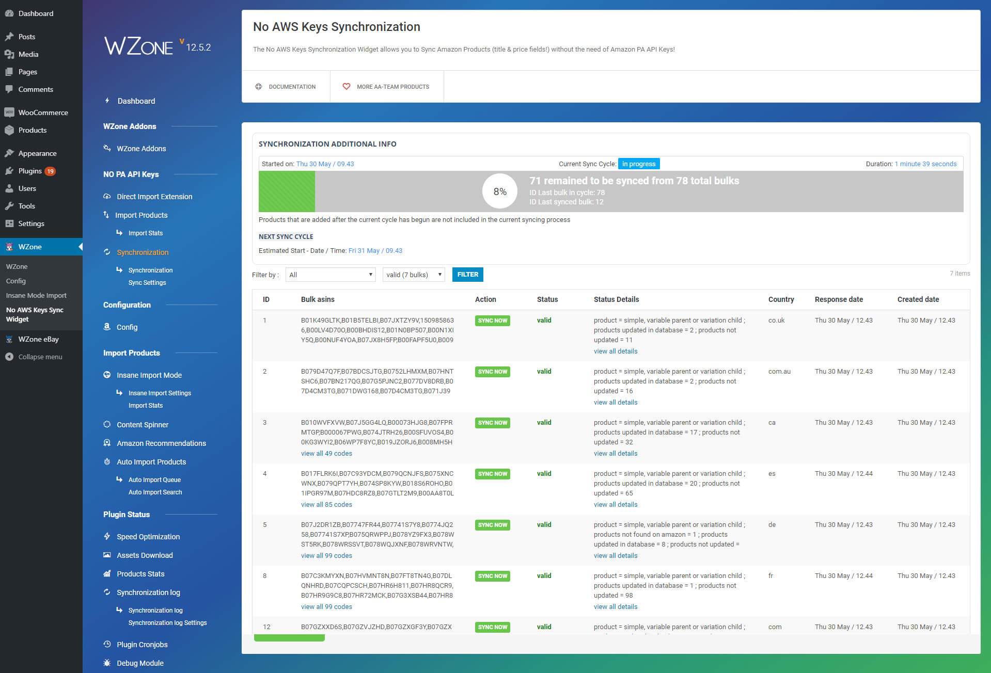Open No AWS Keys Sync Widget submenu
Viewport: 991px width, 673px height.
(x=35, y=314)
